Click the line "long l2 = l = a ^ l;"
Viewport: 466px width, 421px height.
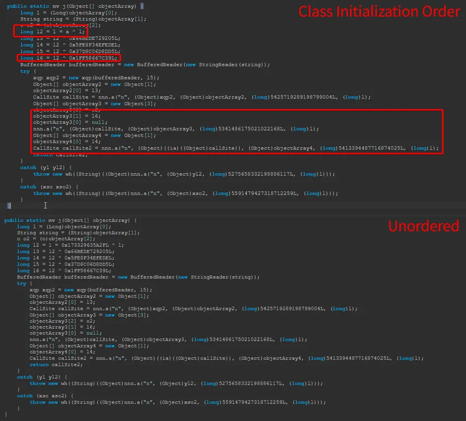pos(52,32)
